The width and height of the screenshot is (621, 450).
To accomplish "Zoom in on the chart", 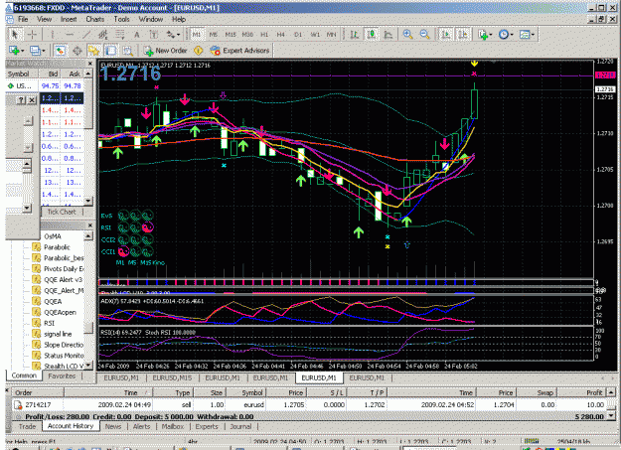I will [x=407, y=35].
